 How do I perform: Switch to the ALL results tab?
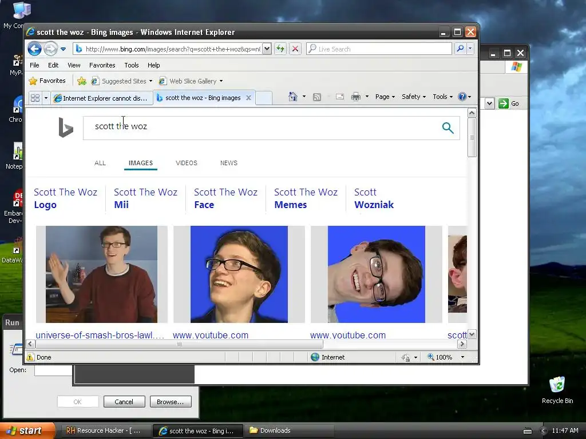(100, 163)
